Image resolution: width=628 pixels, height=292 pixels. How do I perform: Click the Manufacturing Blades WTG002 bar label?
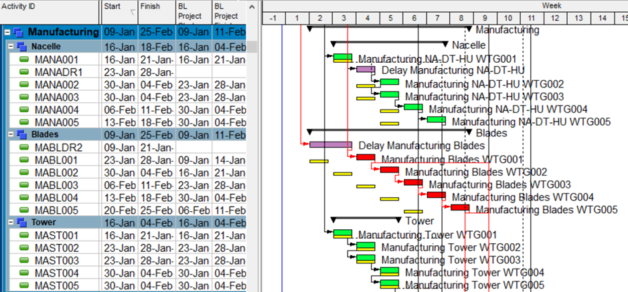[476, 172]
